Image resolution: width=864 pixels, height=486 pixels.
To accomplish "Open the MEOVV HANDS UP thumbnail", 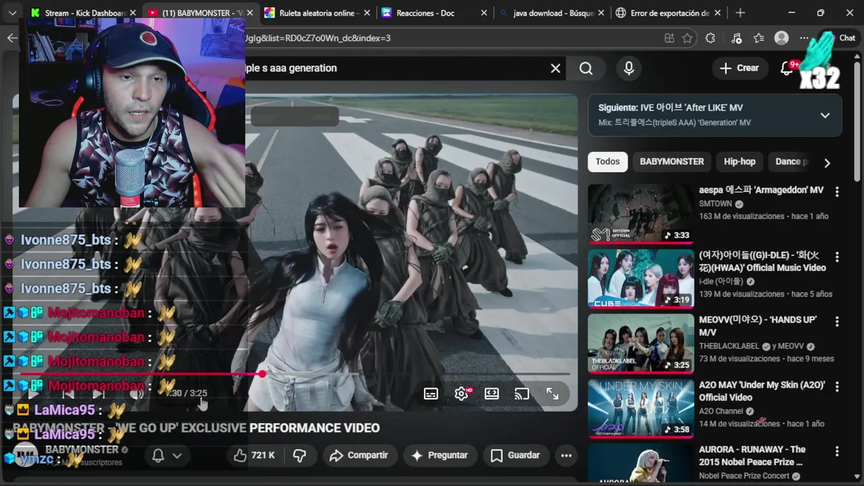I will [x=641, y=344].
